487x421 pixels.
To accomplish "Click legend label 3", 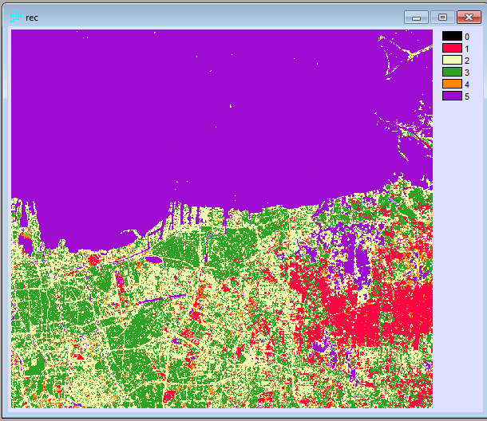I will pos(467,73).
